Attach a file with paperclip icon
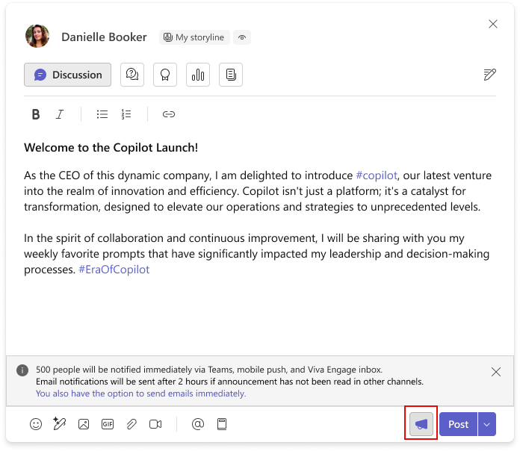Viewport: 520px width, 451px height. pos(131,424)
